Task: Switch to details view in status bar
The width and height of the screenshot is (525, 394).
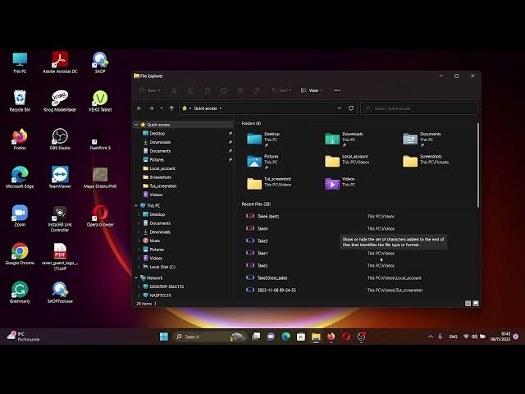Action: click(x=468, y=304)
